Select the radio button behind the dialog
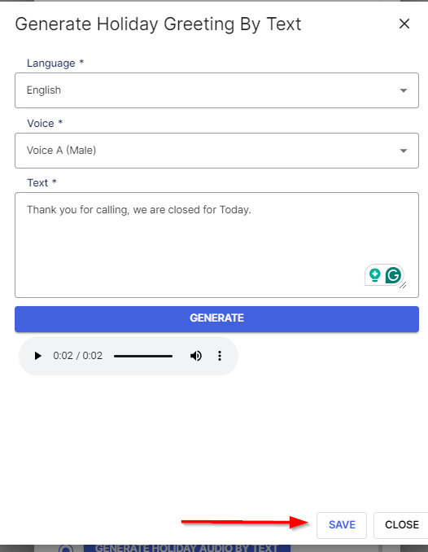 (66, 548)
